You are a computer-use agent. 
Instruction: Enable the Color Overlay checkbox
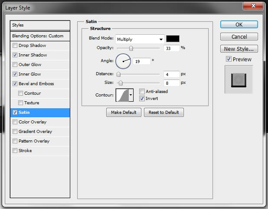(15, 122)
